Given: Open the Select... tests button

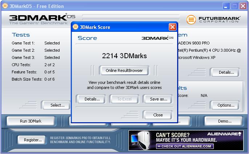Looking at the screenshot, I should [x=57, y=105].
